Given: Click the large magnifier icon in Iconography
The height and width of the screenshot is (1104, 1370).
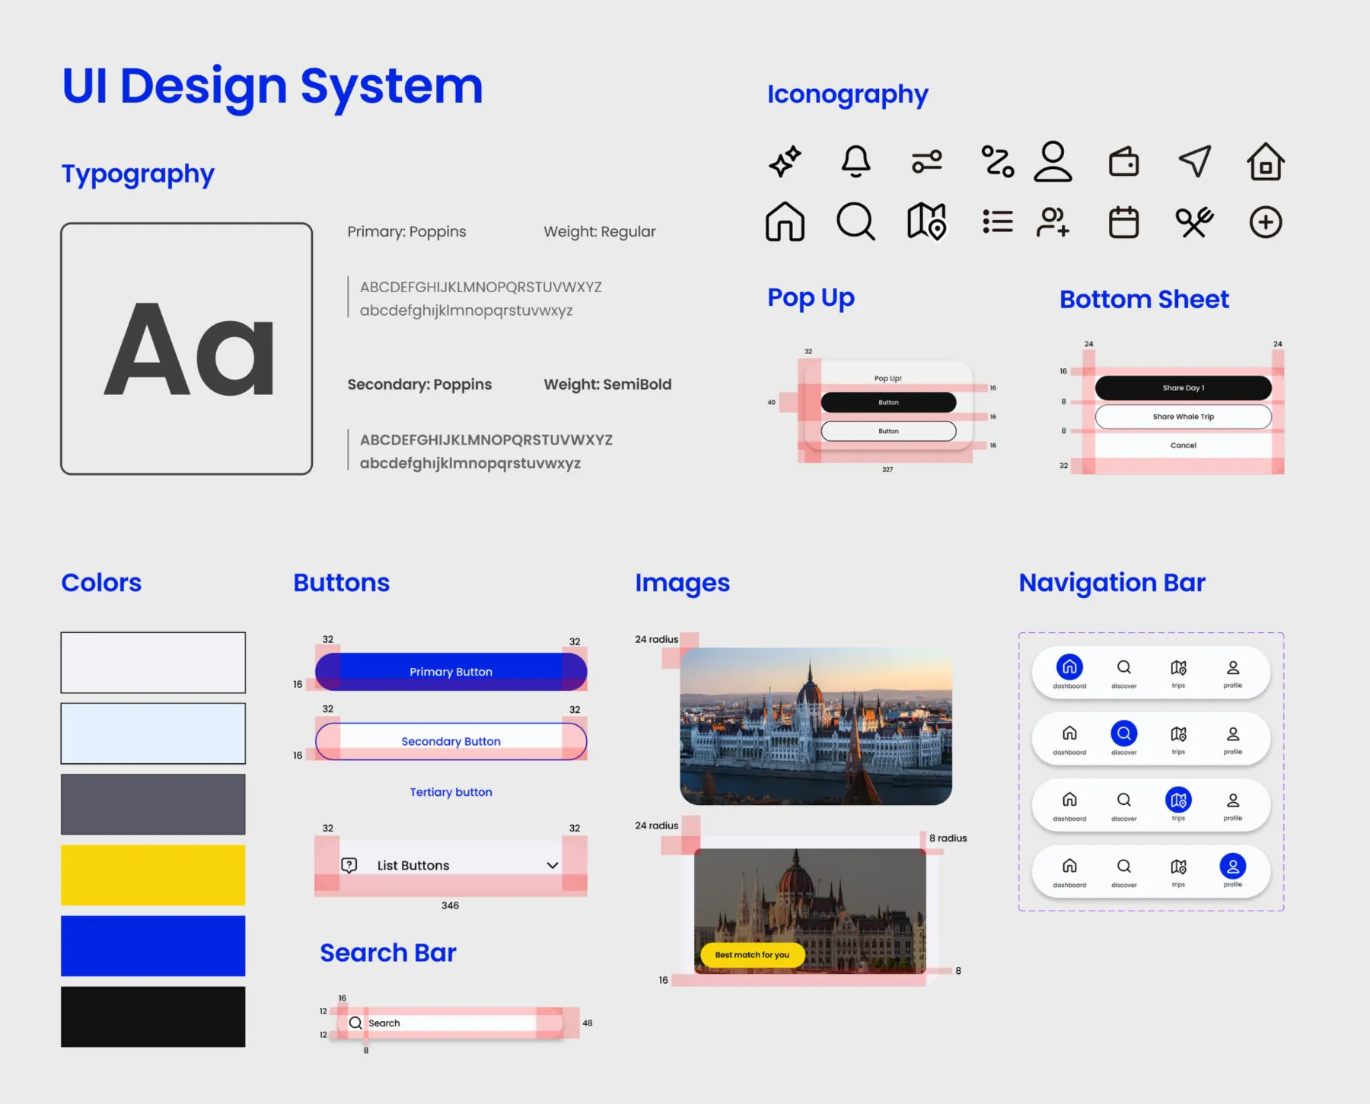Looking at the screenshot, I should coord(855,222).
